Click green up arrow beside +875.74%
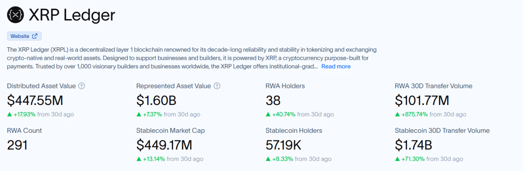 [397, 114]
